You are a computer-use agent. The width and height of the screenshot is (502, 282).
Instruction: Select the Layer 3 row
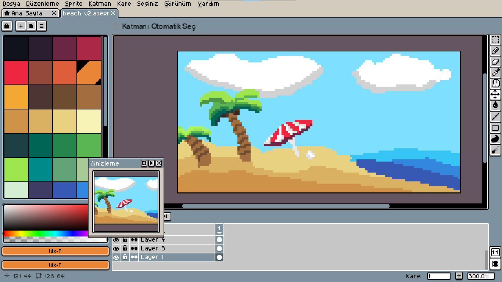coord(176,249)
